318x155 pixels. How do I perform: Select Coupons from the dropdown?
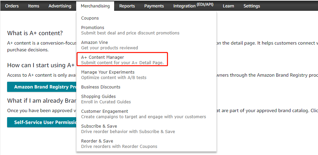[x=90, y=18]
